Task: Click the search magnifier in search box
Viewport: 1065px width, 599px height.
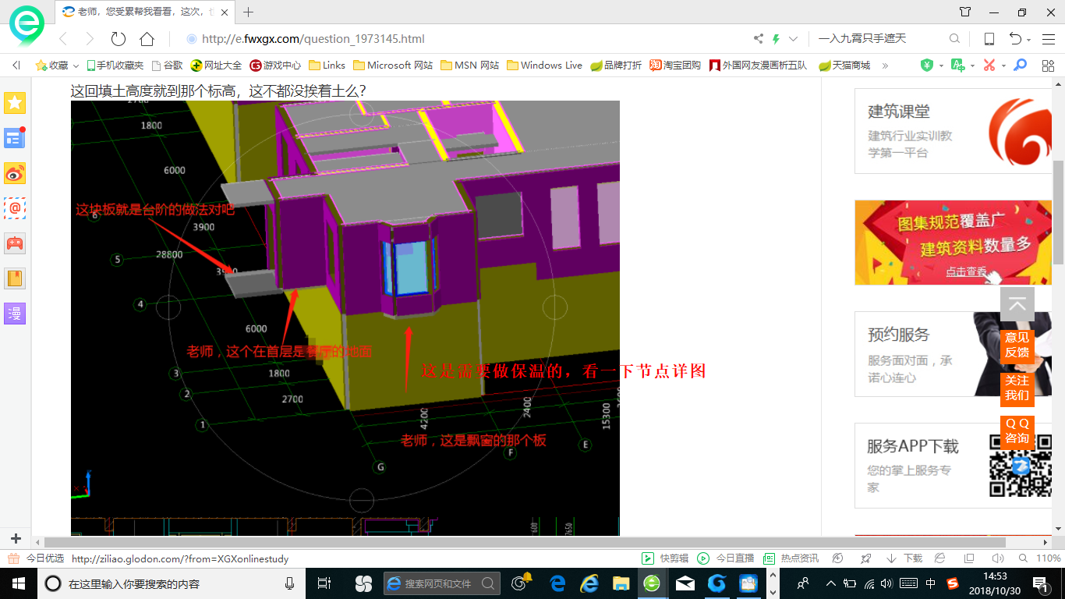Action: click(954, 39)
